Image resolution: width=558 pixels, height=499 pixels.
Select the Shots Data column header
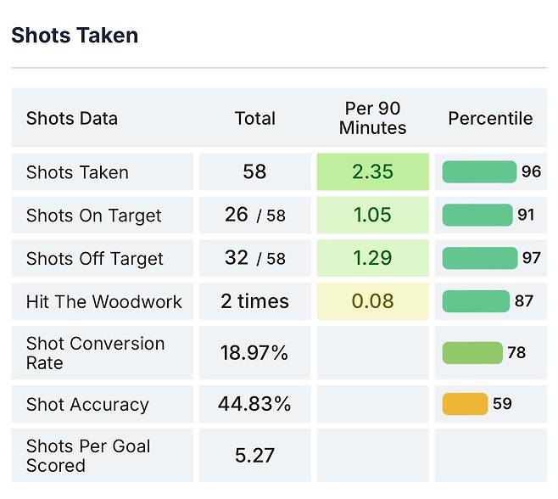[72, 119]
